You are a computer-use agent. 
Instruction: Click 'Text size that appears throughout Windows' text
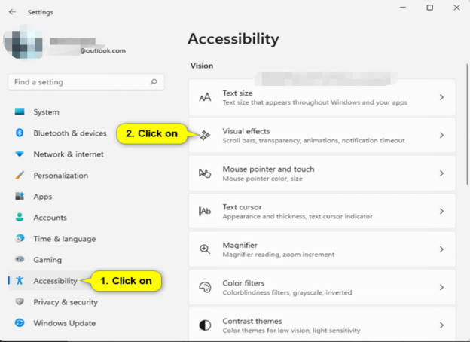pyautogui.click(x=315, y=102)
